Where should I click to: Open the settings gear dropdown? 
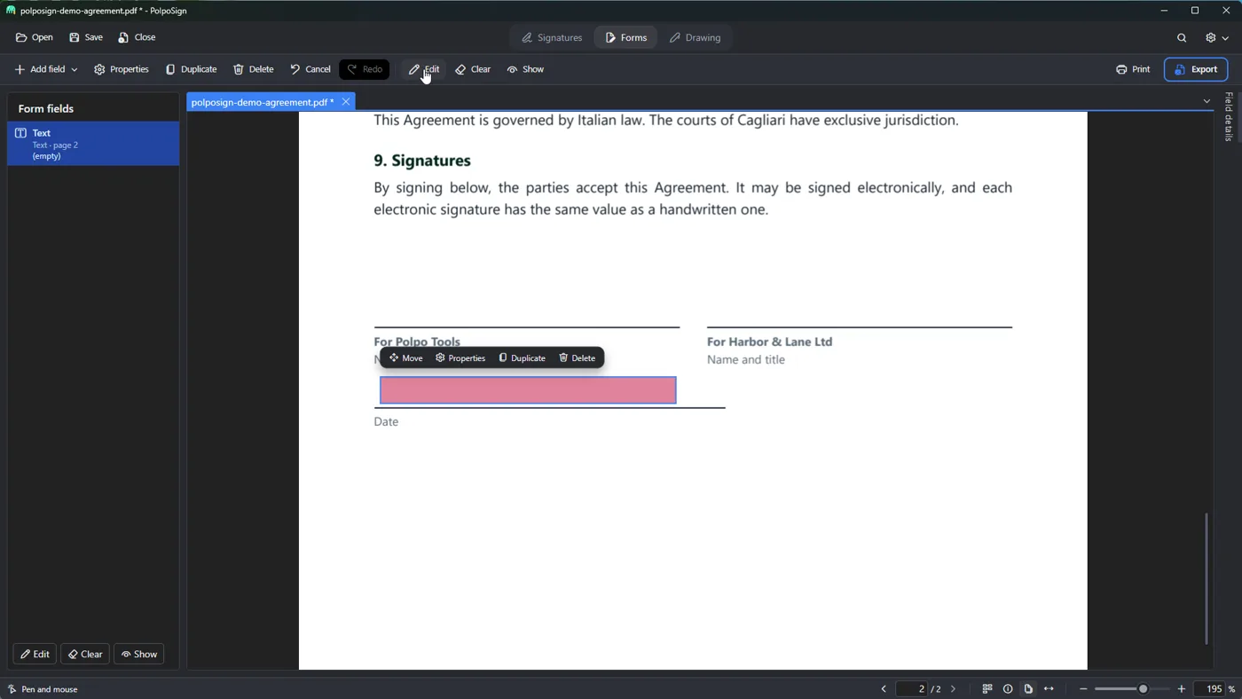click(1216, 38)
